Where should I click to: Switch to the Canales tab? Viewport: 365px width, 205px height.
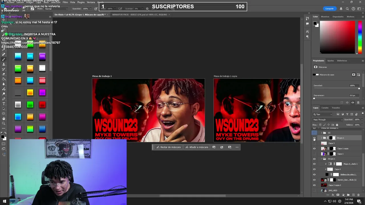pos(325,108)
